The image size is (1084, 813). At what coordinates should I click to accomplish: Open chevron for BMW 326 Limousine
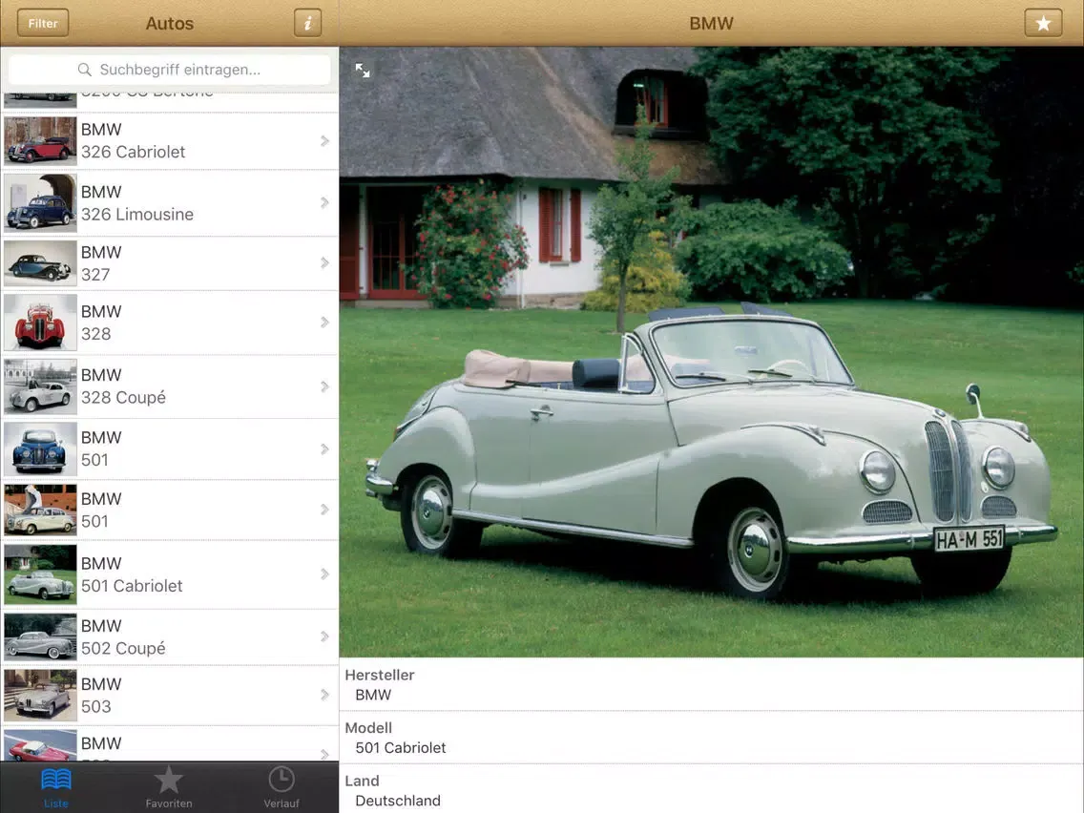pos(324,202)
